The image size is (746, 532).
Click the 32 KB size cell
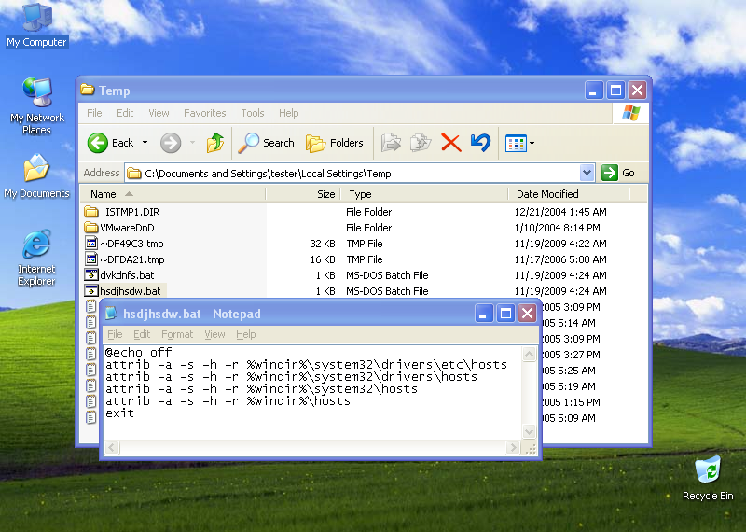322,244
